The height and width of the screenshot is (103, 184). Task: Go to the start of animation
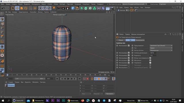tap(57, 79)
